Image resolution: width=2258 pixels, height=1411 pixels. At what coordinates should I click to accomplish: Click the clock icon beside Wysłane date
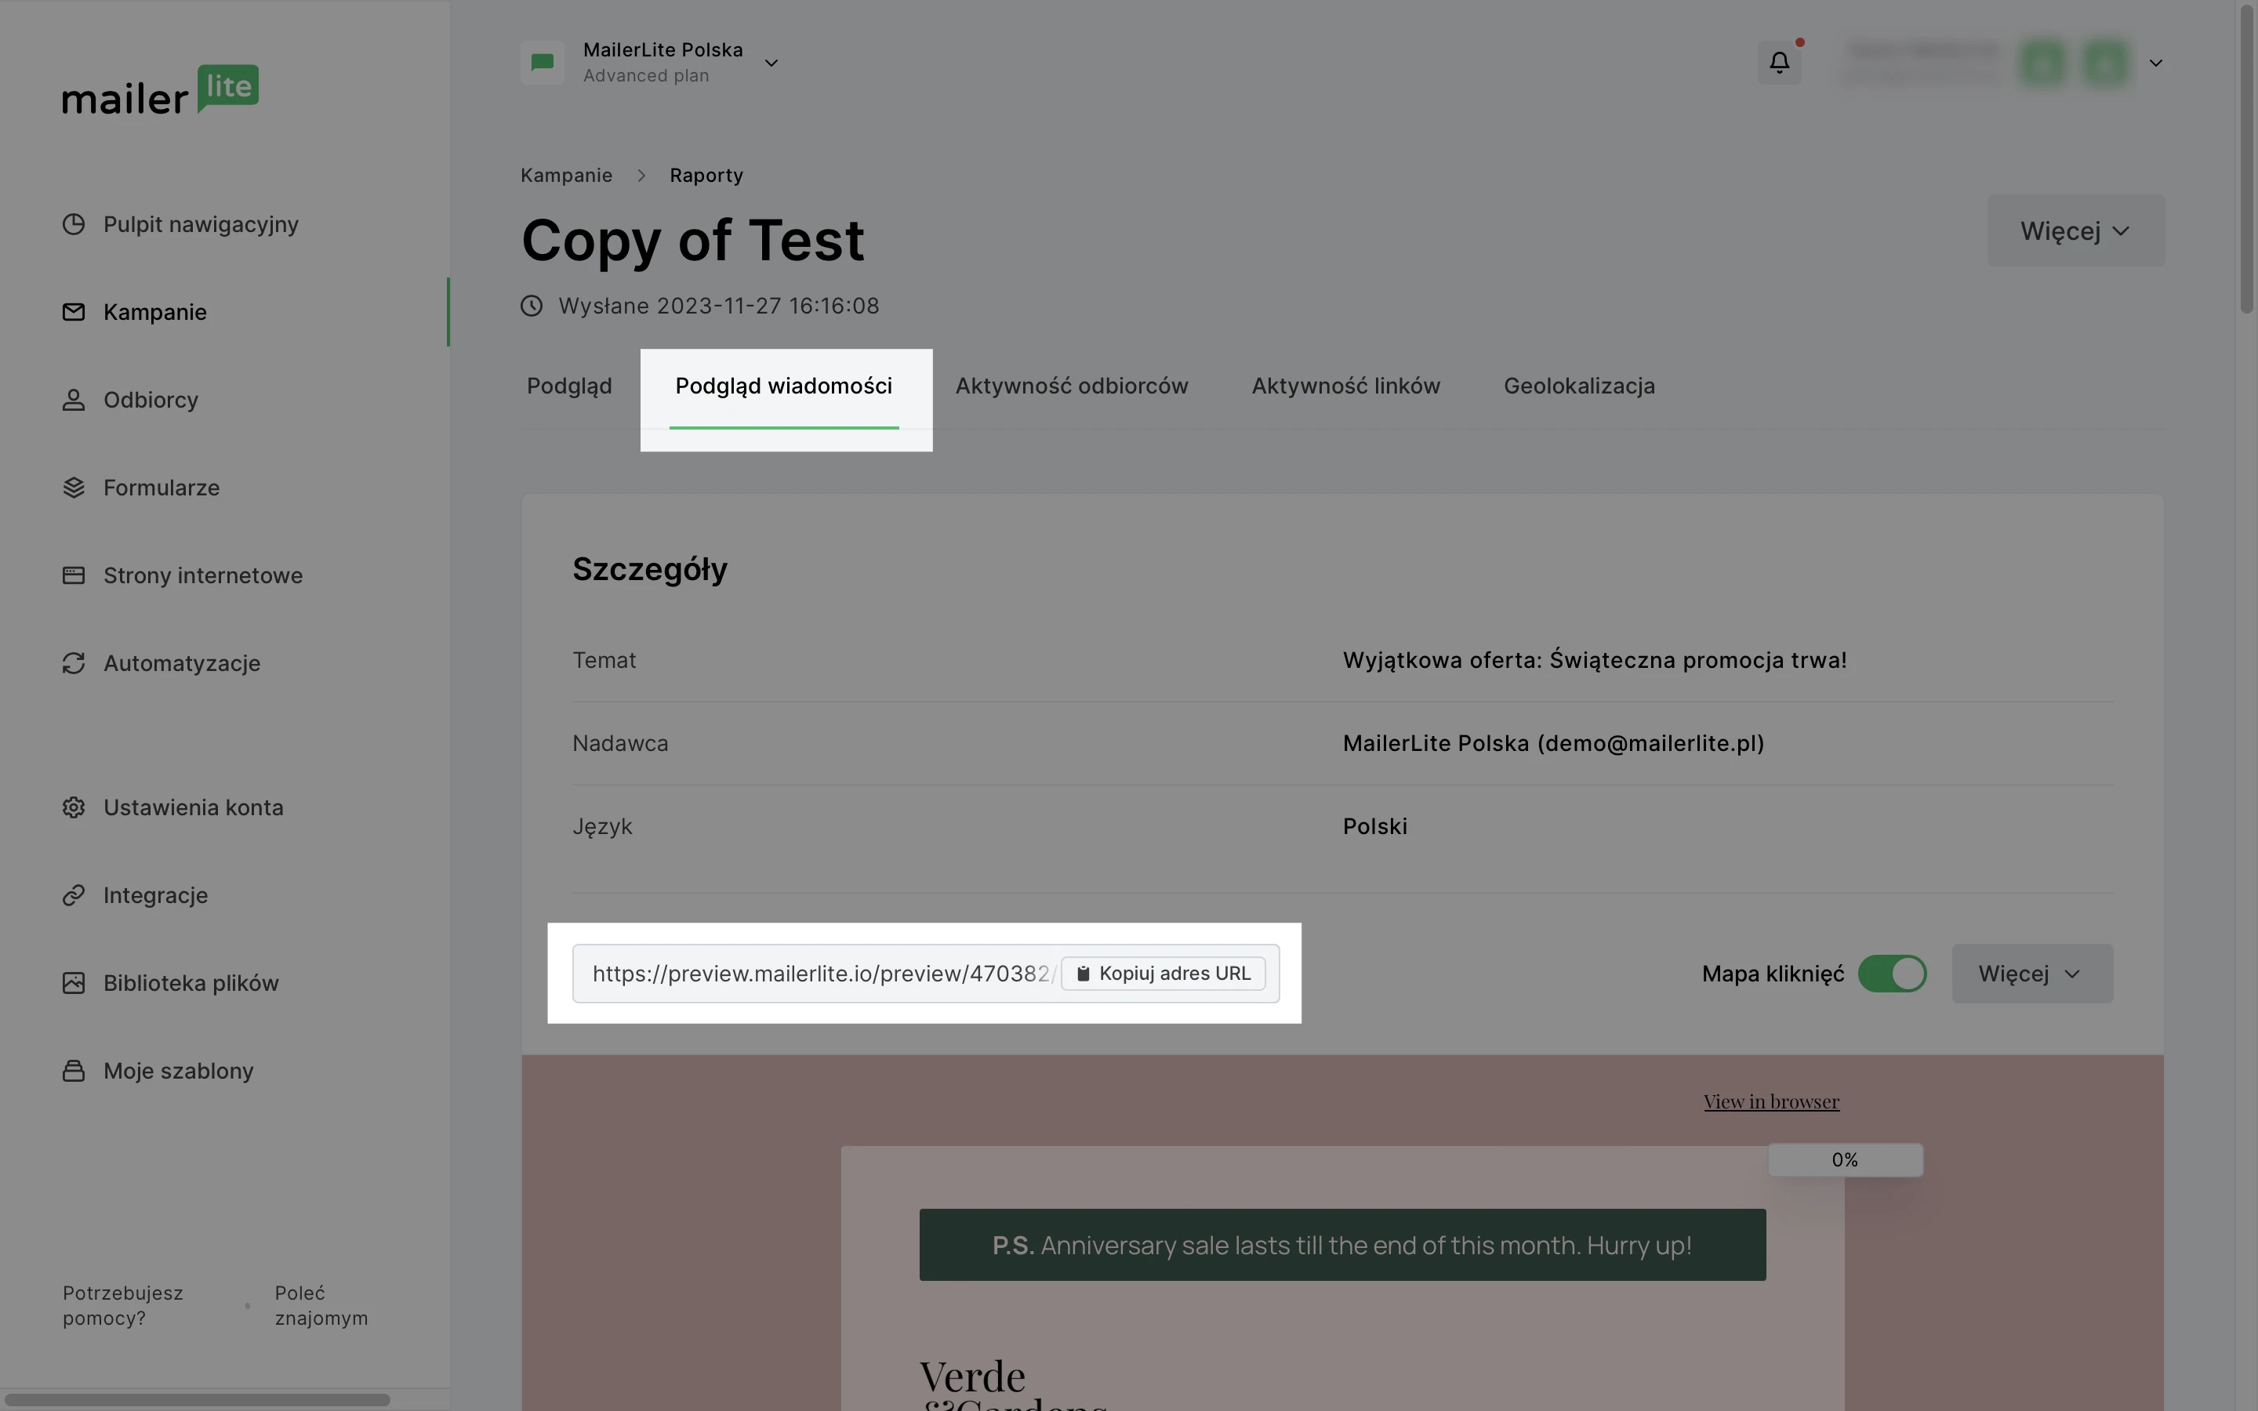[x=532, y=306]
